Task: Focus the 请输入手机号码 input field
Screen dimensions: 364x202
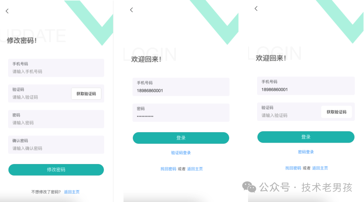Action: [x=56, y=68]
